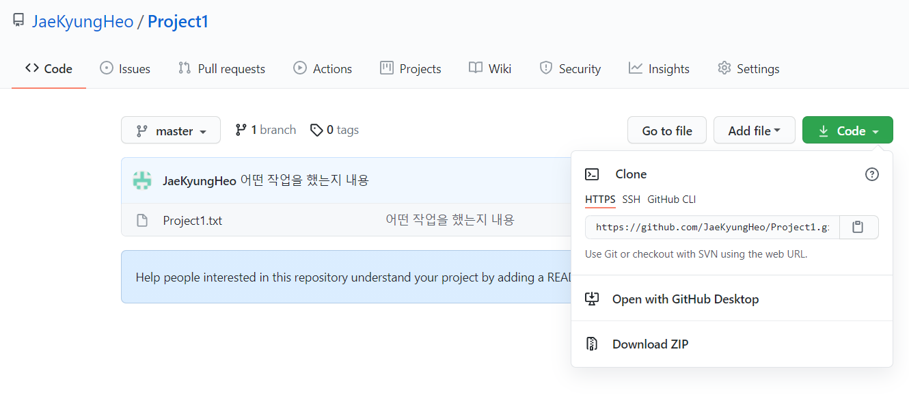The width and height of the screenshot is (909, 410).
Task: Click the clone URL input field
Action: tap(712, 227)
